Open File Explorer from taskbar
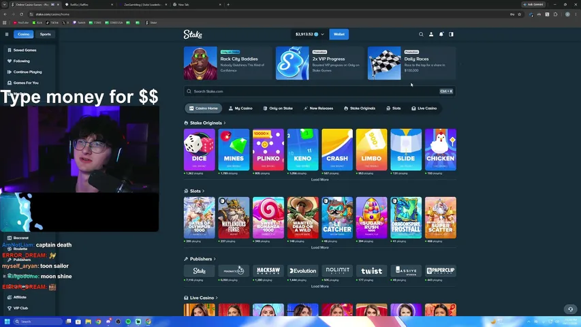 click(x=88, y=322)
